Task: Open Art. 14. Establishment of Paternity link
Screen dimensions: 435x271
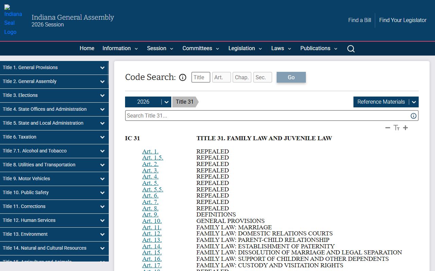Action: [x=152, y=246]
